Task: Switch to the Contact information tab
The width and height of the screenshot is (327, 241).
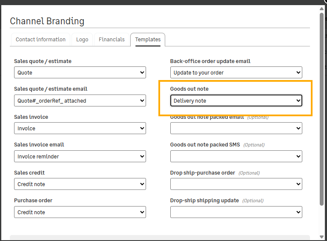Action: click(40, 40)
